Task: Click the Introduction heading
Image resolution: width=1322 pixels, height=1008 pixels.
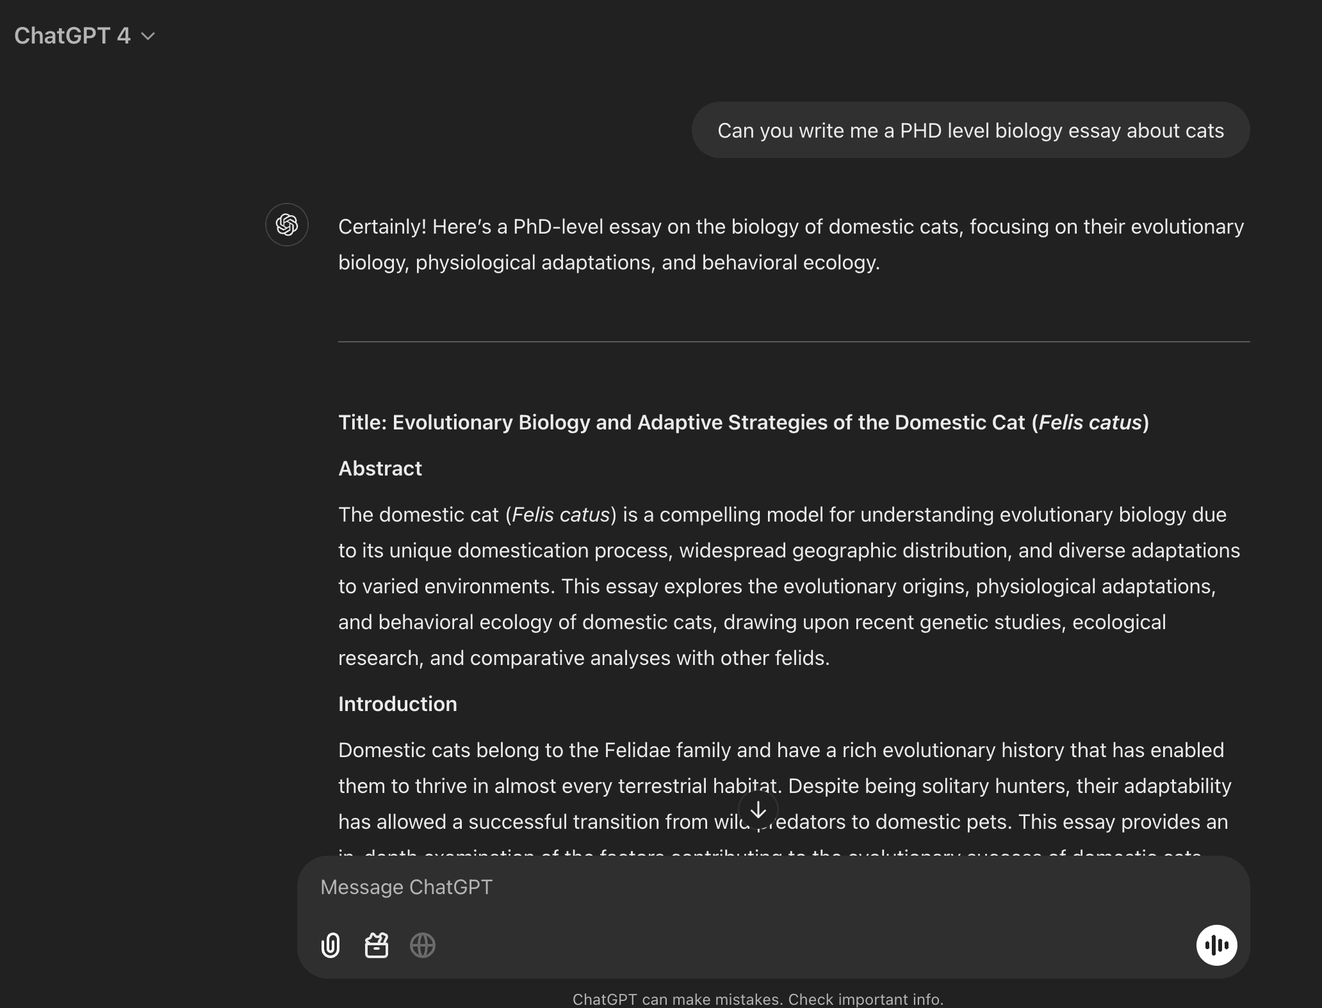Action: 397,704
